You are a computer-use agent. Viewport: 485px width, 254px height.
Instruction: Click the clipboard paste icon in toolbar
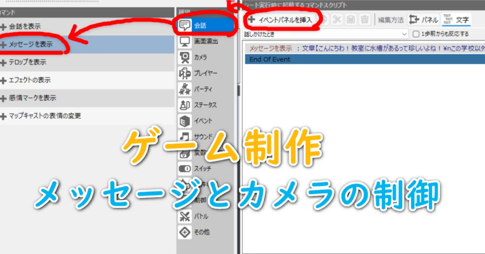click(350, 19)
